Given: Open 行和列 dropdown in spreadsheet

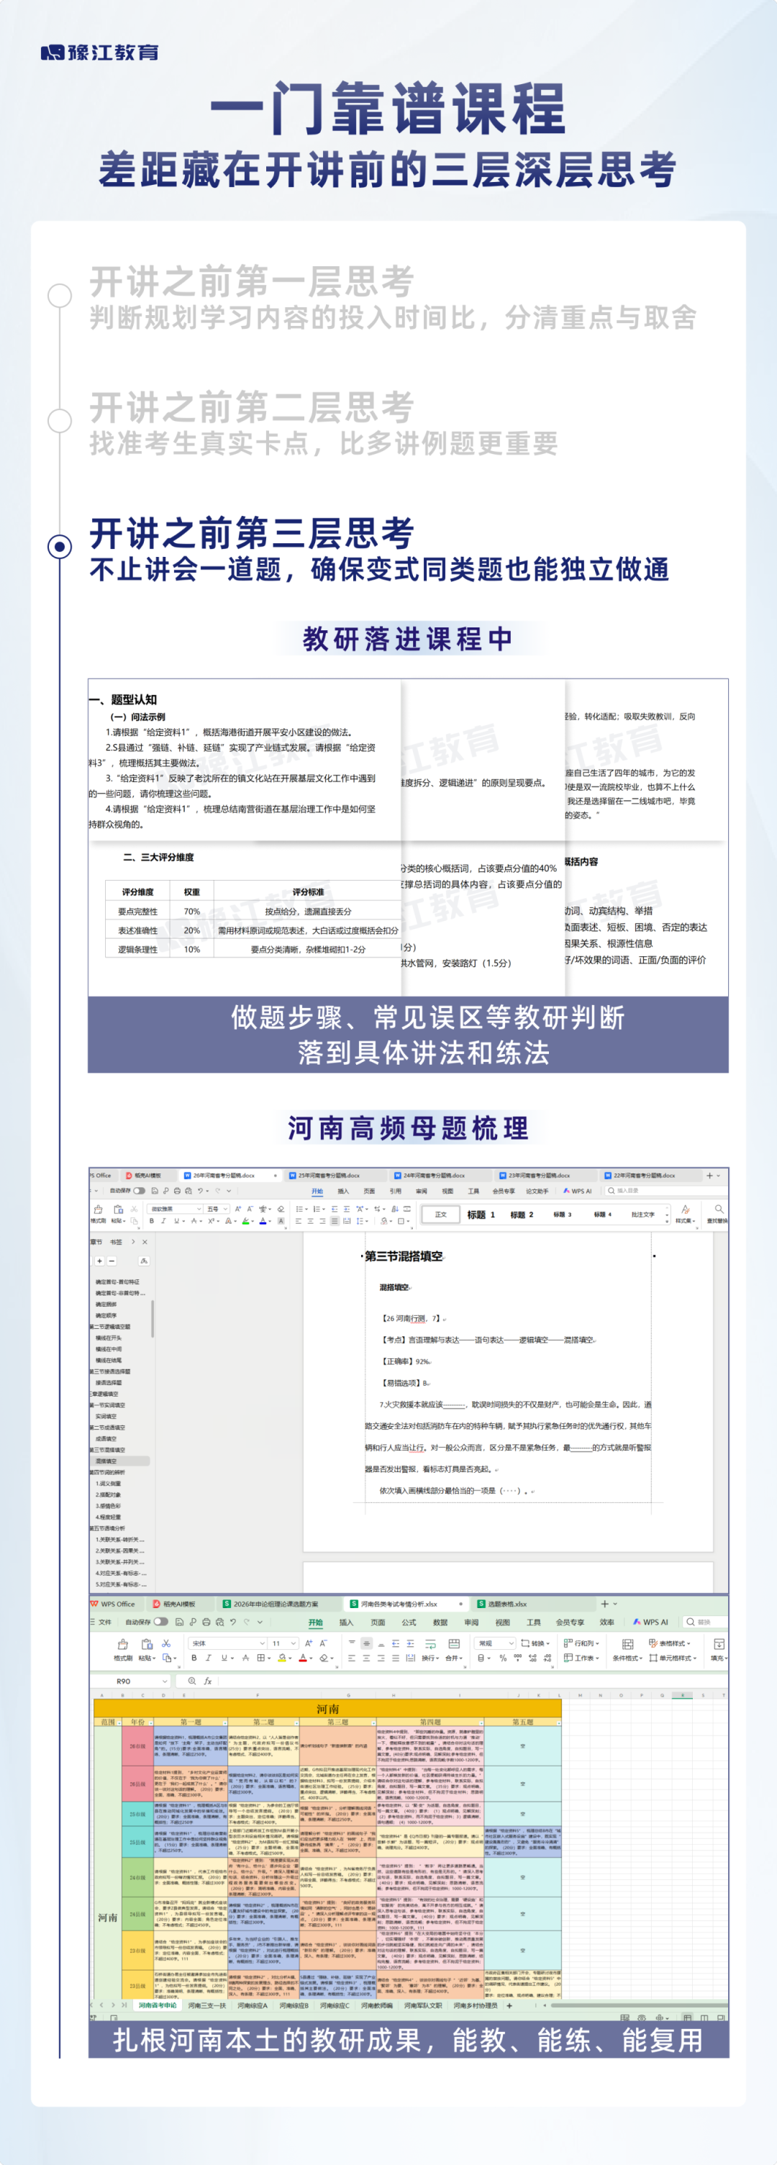Looking at the screenshot, I should click(581, 1643).
